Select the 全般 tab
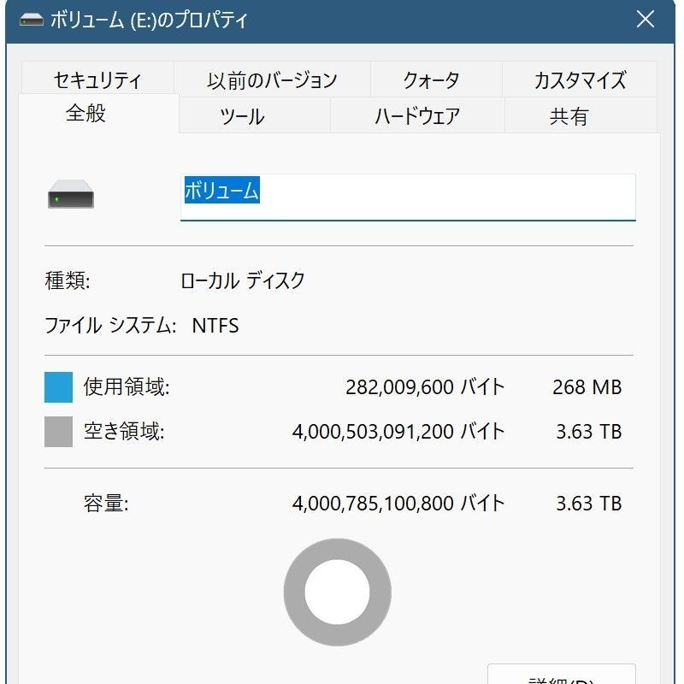This screenshot has width=684, height=684. 86,113
